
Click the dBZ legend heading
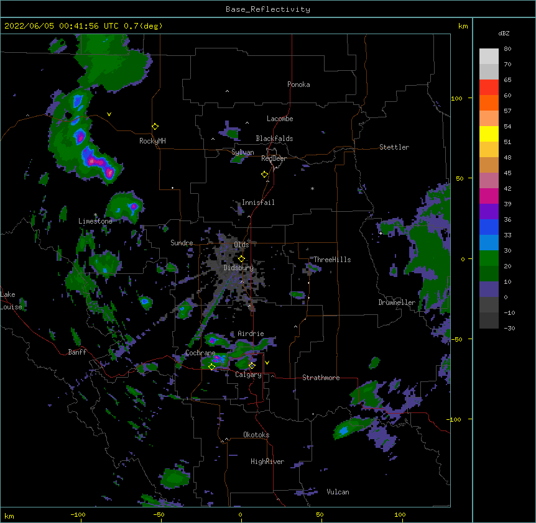504,33
